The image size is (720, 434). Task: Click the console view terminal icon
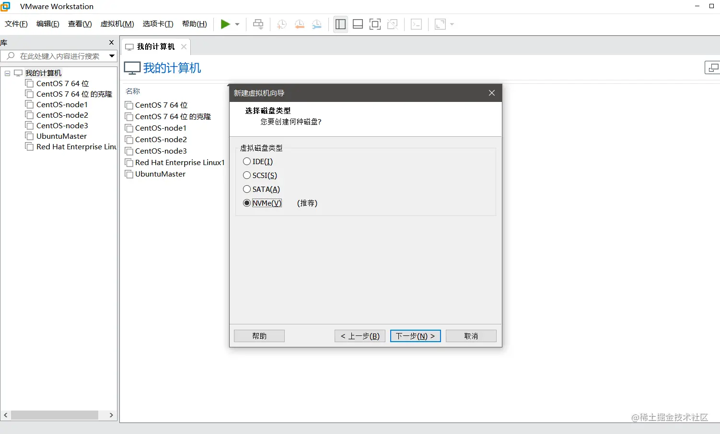(416, 24)
